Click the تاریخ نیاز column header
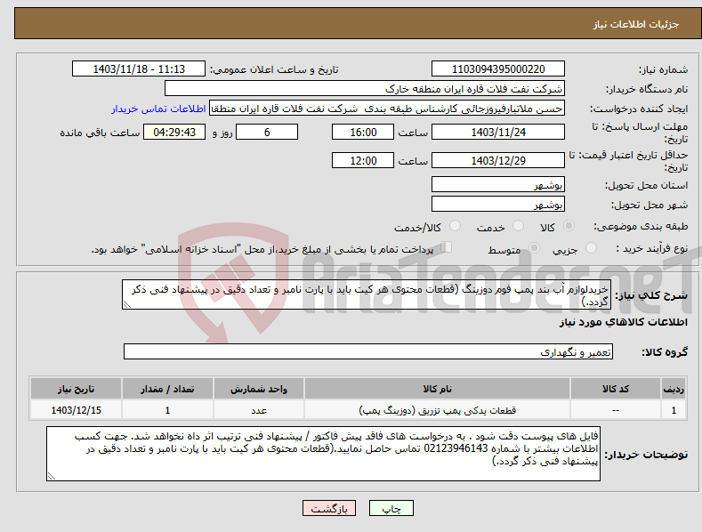This screenshot has height=532, width=702. [x=77, y=389]
